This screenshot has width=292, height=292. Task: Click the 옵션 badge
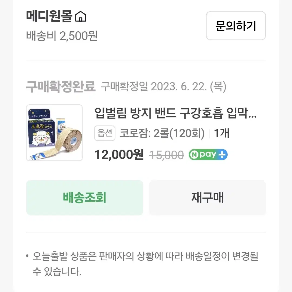point(105,133)
